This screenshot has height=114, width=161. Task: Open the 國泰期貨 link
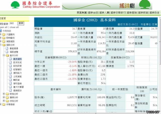point(143,13)
